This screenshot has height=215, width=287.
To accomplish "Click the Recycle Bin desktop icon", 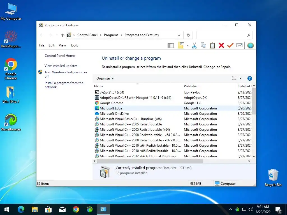I will tap(273, 177).
